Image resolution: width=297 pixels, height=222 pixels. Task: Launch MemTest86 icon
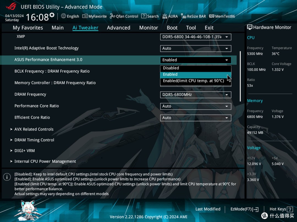tap(211, 16)
